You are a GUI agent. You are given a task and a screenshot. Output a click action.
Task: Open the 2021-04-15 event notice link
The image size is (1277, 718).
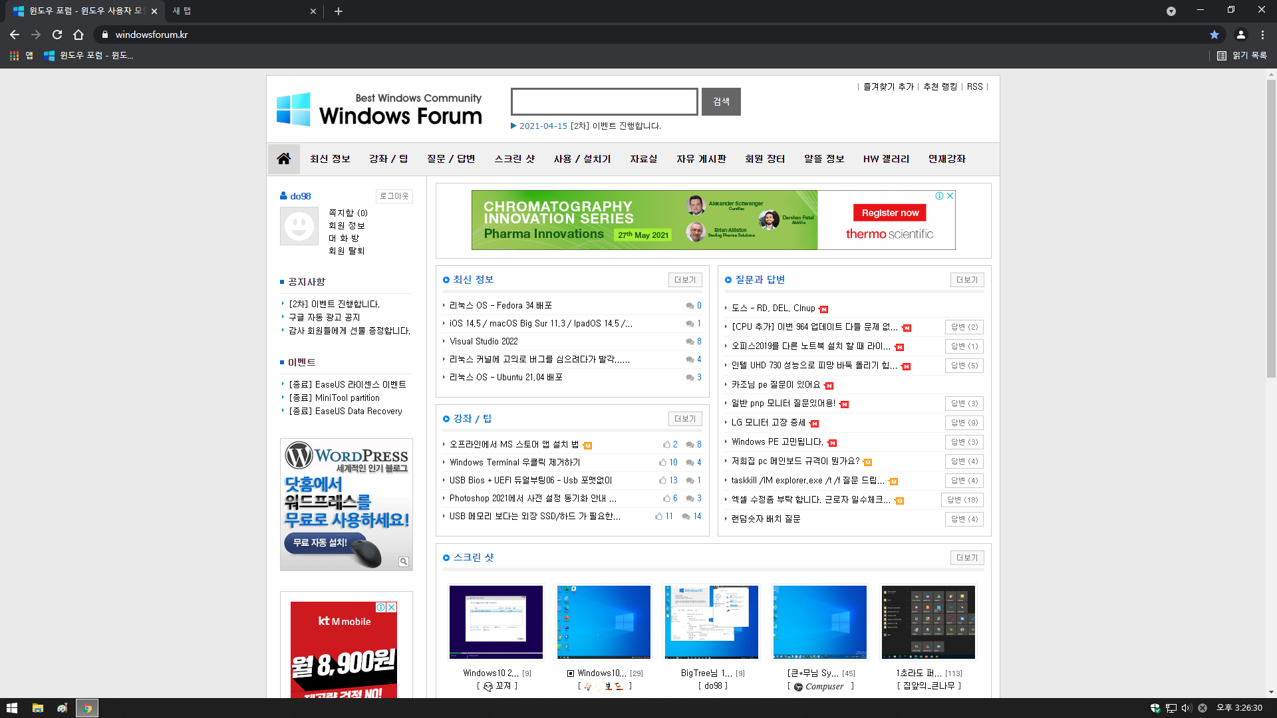[x=590, y=126]
